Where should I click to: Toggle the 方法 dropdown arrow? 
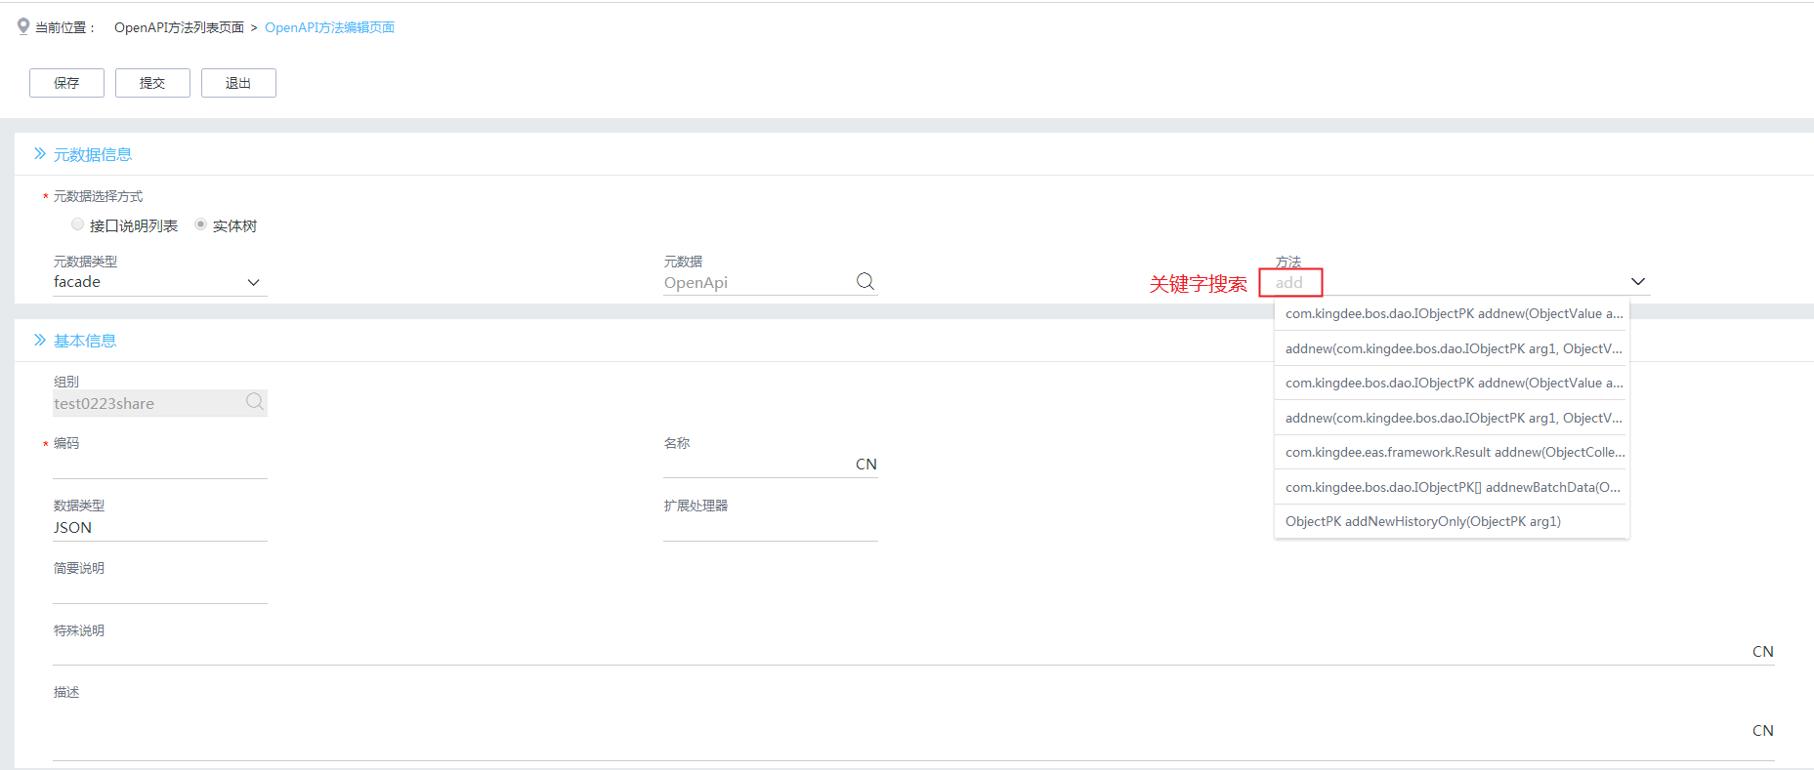click(x=1637, y=282)
